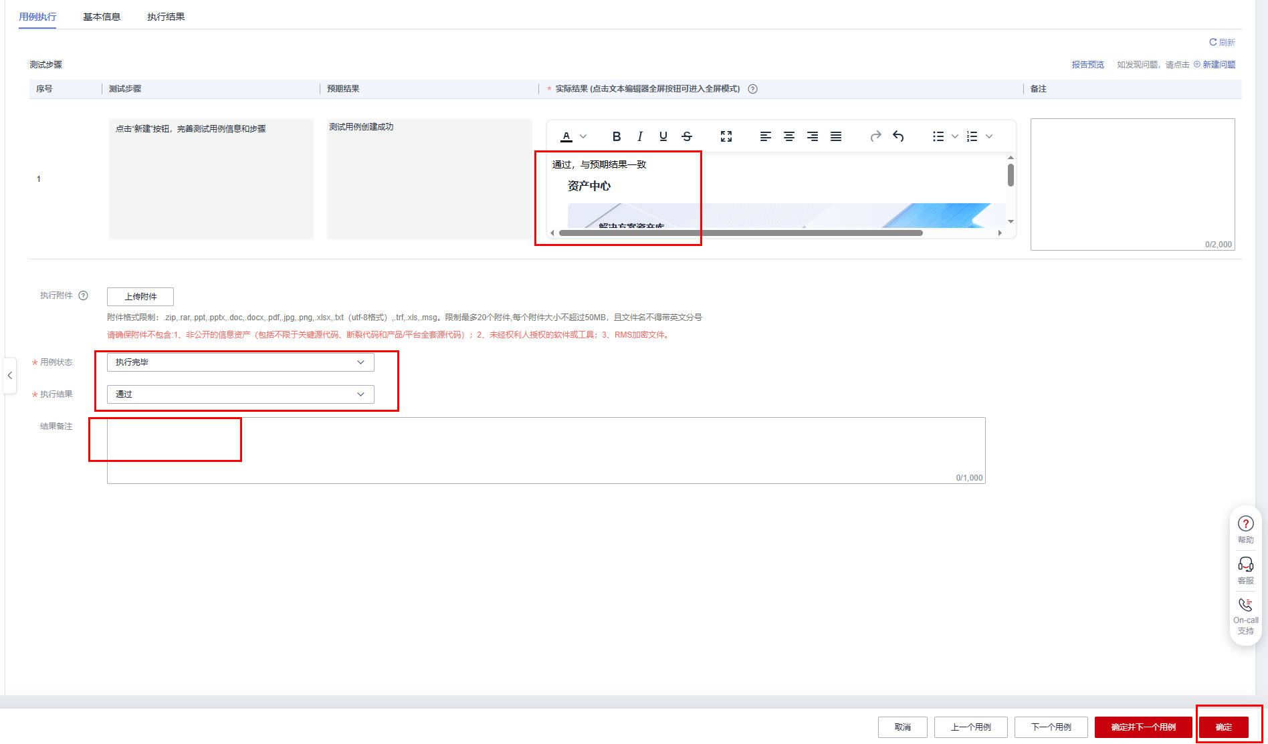
Task: Expand numbered list style dropdown
Action: (989, 136)
